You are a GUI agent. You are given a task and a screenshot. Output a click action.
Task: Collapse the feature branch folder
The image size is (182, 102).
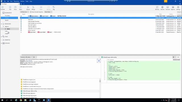pyautogui.click(x=3, y=26)
